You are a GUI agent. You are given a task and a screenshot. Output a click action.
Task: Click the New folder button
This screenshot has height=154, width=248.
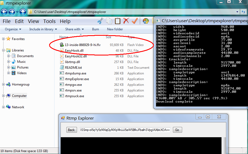coord(115,29)
